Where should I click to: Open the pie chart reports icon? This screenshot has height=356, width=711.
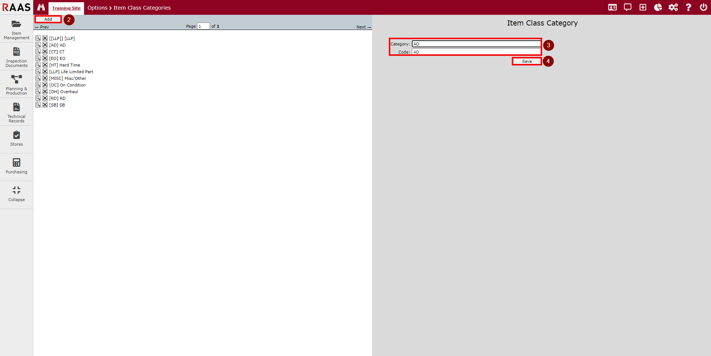coord(658,7)
